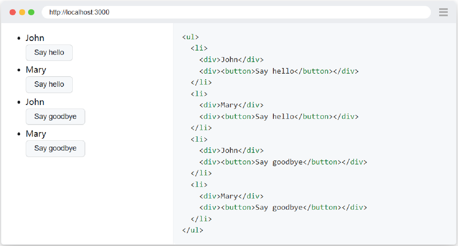Select the first John list item text

35,38
